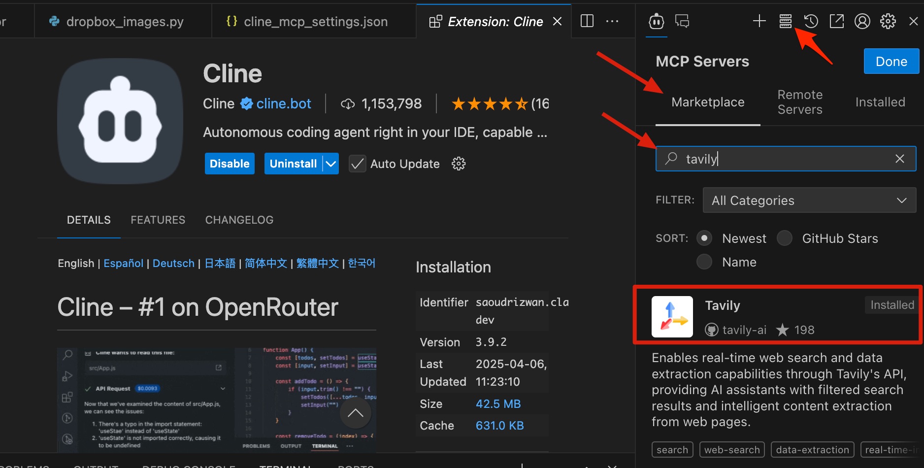Click the Tavily GitHub star count 198
Viewport: 924px width, 468px height.
pos(804,330)
